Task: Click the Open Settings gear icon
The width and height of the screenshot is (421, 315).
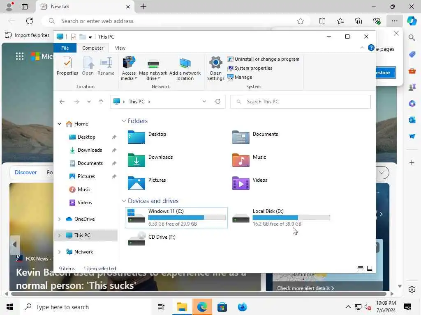Action: click(x=215, y=63)
